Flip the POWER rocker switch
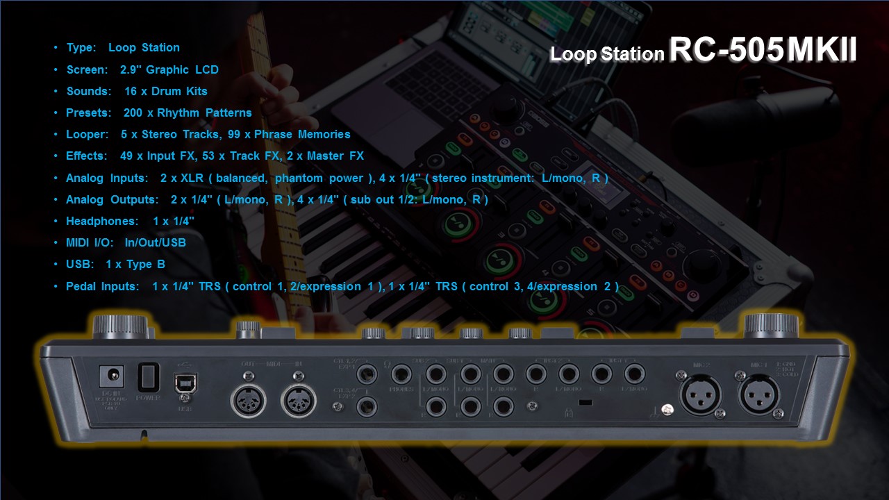The image size is (889, 500). [148, 378]
